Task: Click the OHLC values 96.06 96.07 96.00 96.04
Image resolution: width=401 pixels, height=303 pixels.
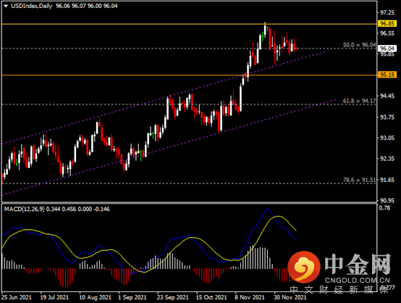Action: point(87,6)
